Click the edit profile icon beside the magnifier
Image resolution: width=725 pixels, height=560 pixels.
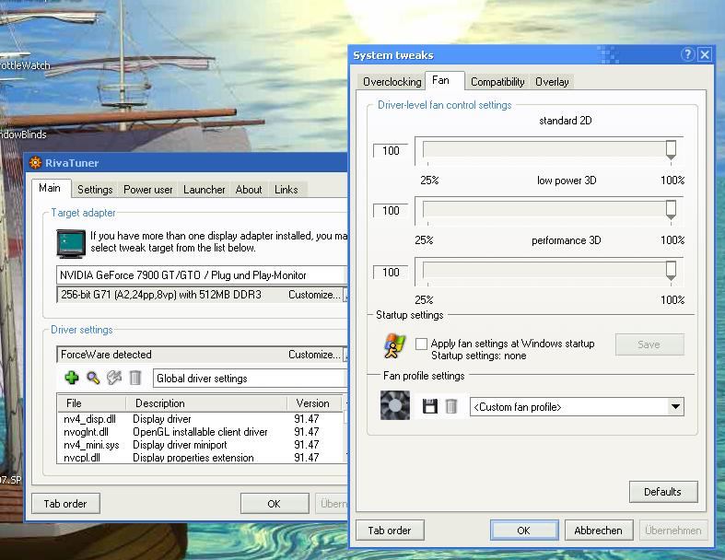[x=114, y=378]
